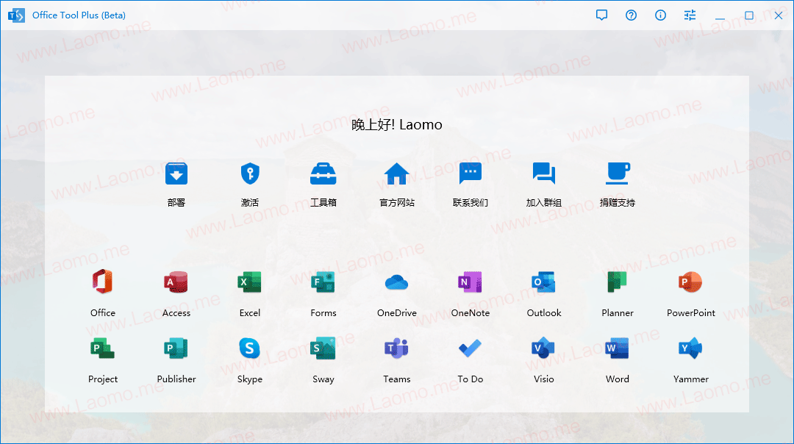The image size is (794, 444).
Task: Maximize the Office Tool Plus window
Action: [749, 15]
